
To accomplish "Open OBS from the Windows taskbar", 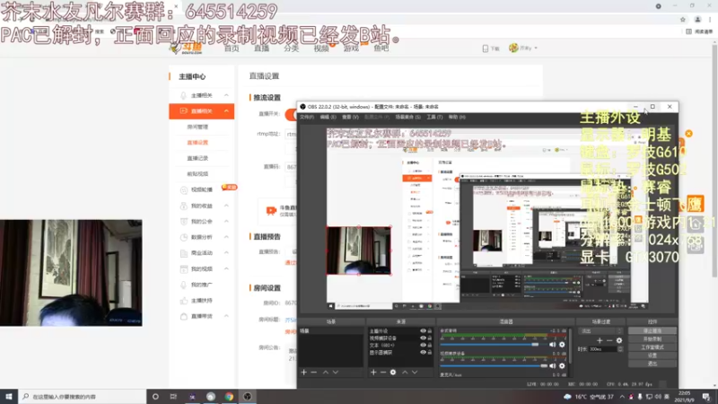I will click(x=248, y=397).
